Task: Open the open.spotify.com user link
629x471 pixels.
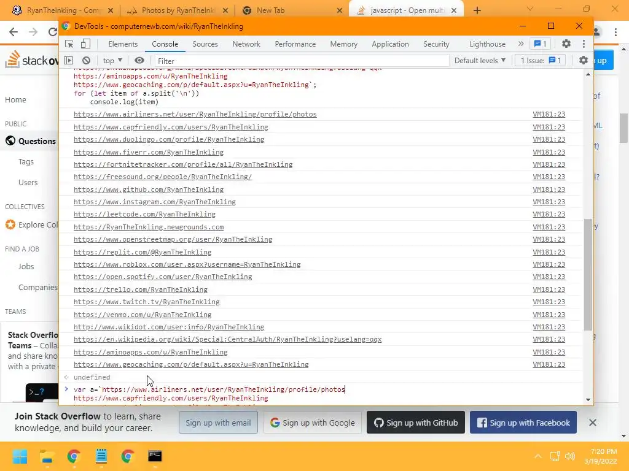Action: click(163, 277)
